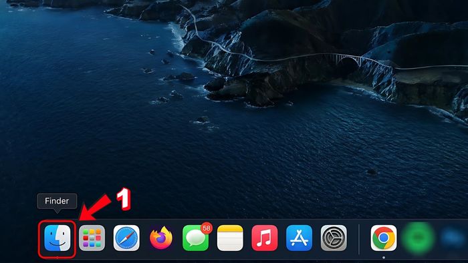This screenshot has width=468, height=263.
Task: Open the App Store in Dock
Action: (299, 238)
